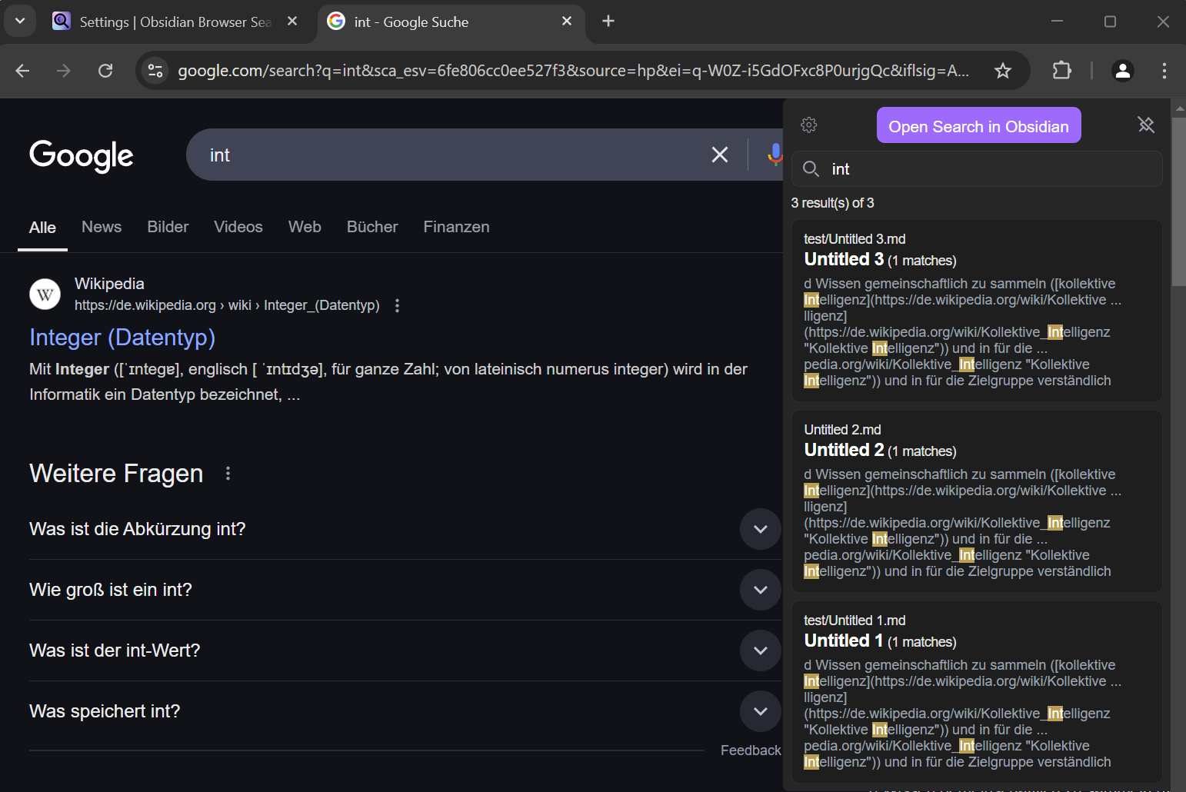The height and width of the screenshot is (792, 1186).
Task: Open the Obsidian panel settings gear
Action: [x=808, y=125]
